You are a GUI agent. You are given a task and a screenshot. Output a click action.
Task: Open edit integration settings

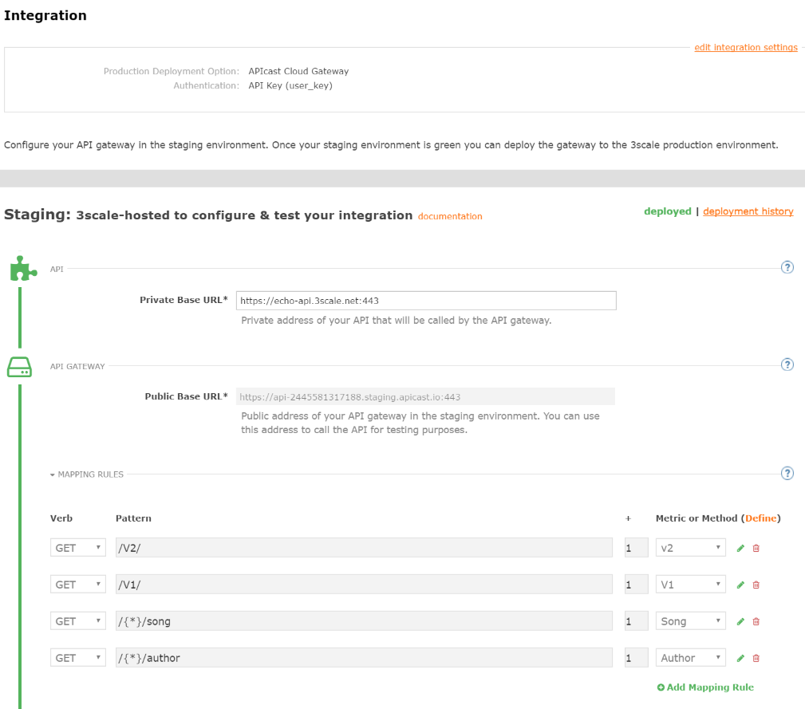click(x=745, y=47)
